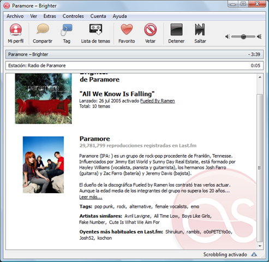The image size is (269, 262).
Task: Click the Paramore – Brighter track progress bar
Action: (x=134, y=54)
